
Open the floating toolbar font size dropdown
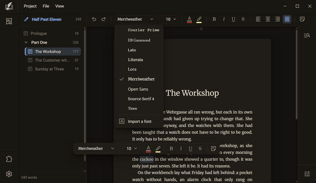[x=130, y=148]
